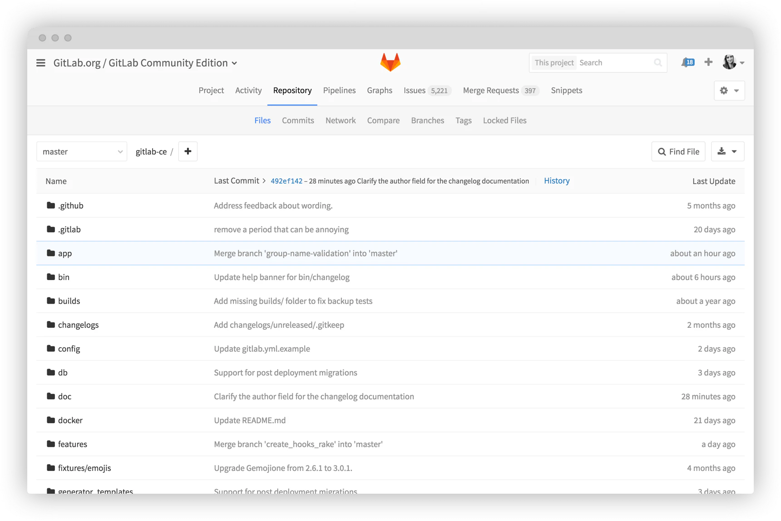Expand the GitLab Community Edition project switcher
Screen dimensions: 781x521
pyautogui.click(x=234, y=63)
